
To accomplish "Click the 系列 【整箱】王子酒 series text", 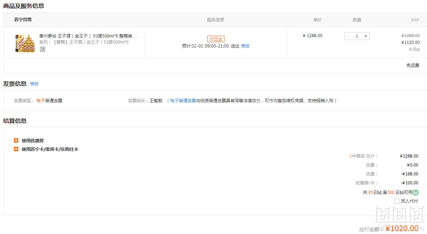I will (x=84, y=42).
